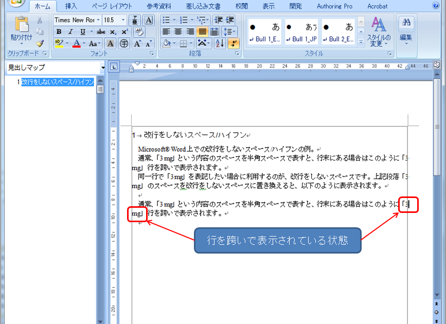This screenshot has height=324, width=446.
Task: Switch to the Authoring Pro tab
Action: coord(334,6)
